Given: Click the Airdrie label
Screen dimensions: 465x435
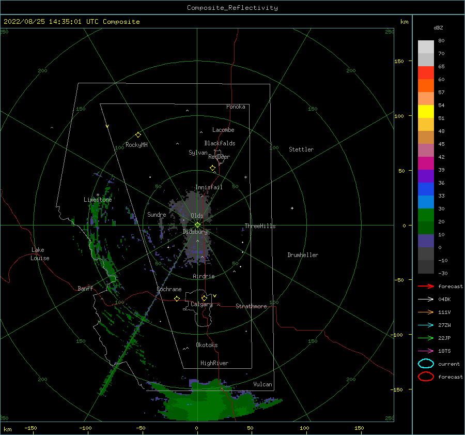Looking at the screenshot, I should (204, 276).
